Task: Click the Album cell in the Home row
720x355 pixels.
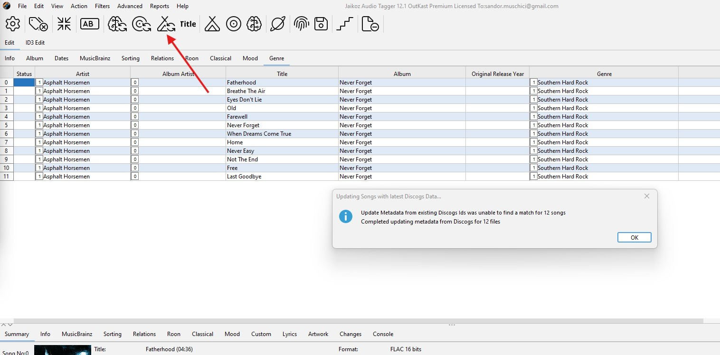Action: (x=402, y=142)
